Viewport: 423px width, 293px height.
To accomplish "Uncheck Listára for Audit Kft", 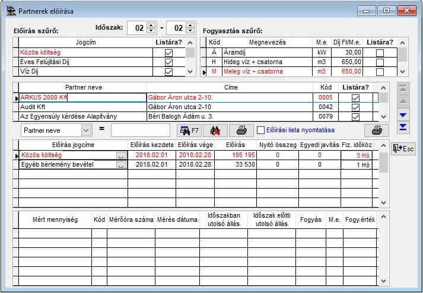I will (356, 107).
